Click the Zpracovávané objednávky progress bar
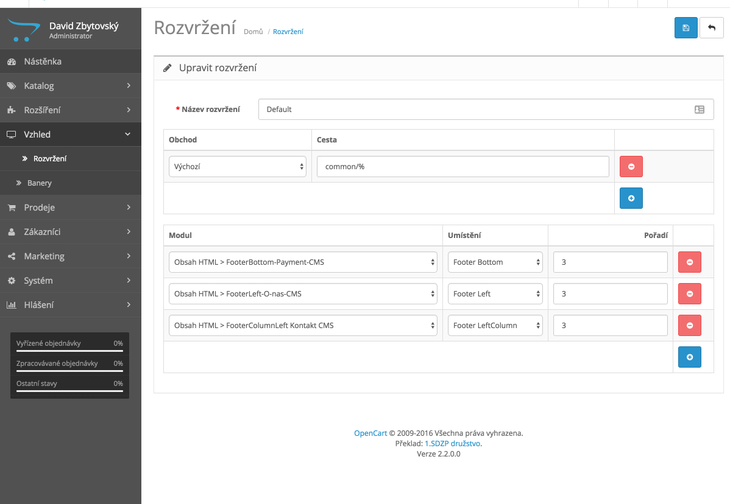The width and height of the screenshot is (730, 504). pyautogui.click(x=70, y=371)
